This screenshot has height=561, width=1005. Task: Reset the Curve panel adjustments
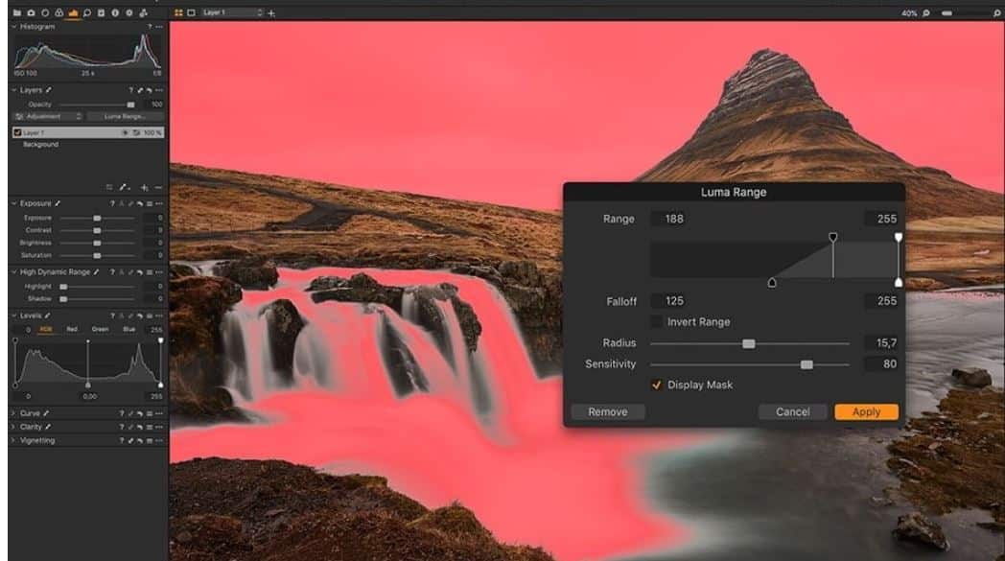pyautogui.click(x=140, y=414)
